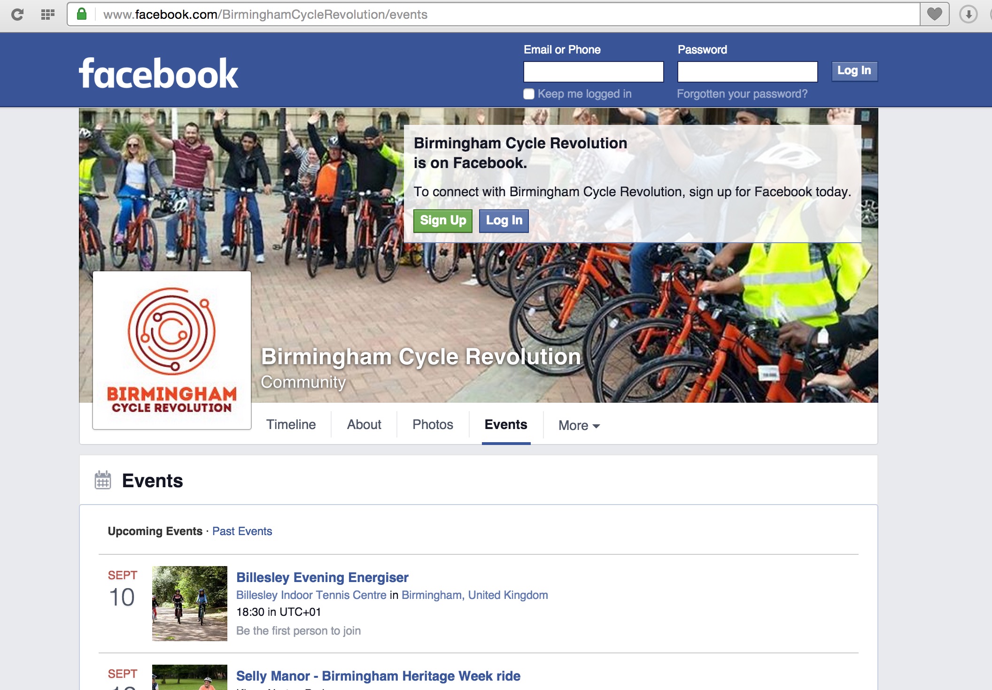Click the Email or Phone input field
This screenshot has width=992, height=690.
[593, 71]
